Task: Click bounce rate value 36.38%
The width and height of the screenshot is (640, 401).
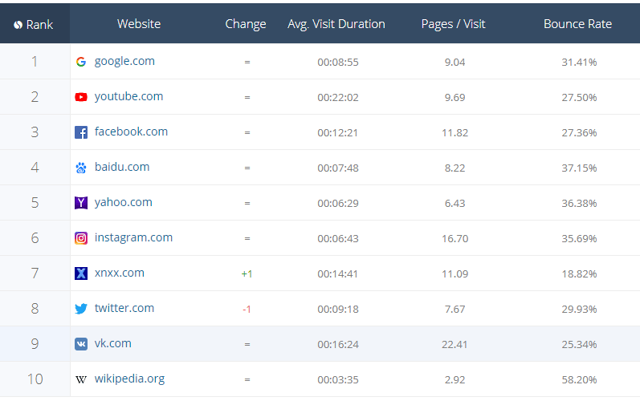Action: click(x=579, y=204)
